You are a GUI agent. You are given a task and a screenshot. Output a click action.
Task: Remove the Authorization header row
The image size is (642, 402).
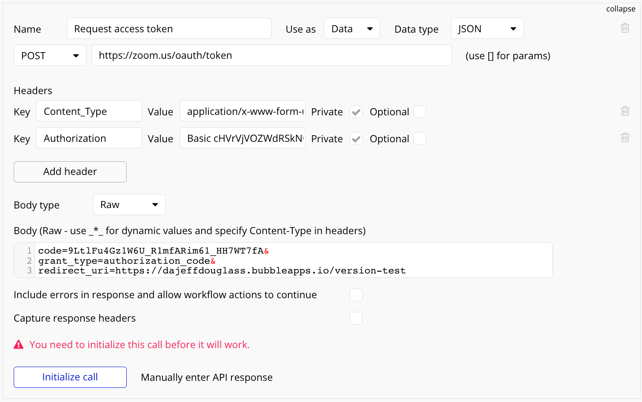(625, 137)
